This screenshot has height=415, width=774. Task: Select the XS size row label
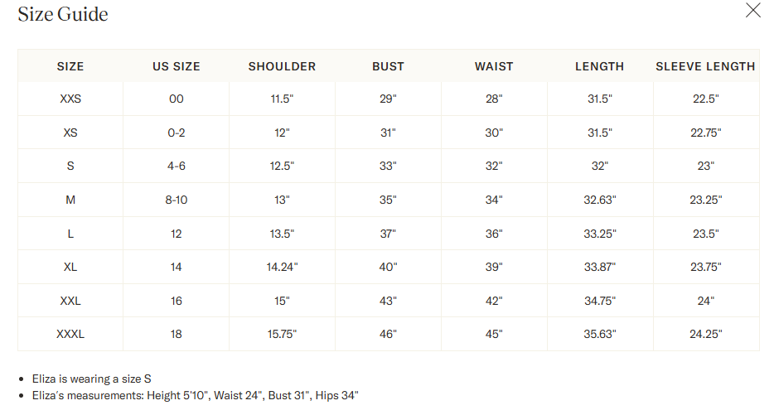click(70, 133)
